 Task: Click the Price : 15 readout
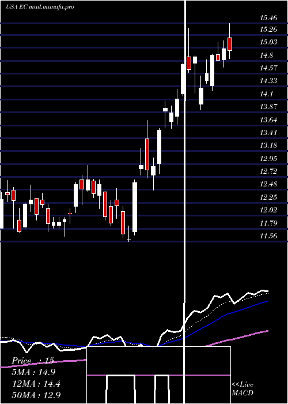pos(33,361)
